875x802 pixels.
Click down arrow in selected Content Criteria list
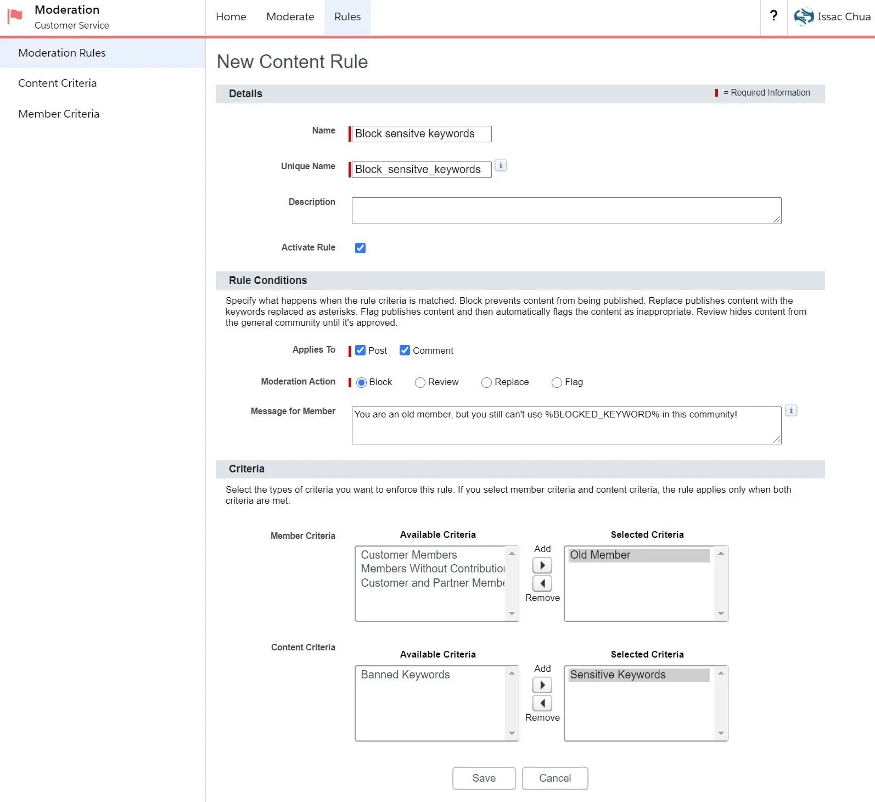tap(721, 733)
